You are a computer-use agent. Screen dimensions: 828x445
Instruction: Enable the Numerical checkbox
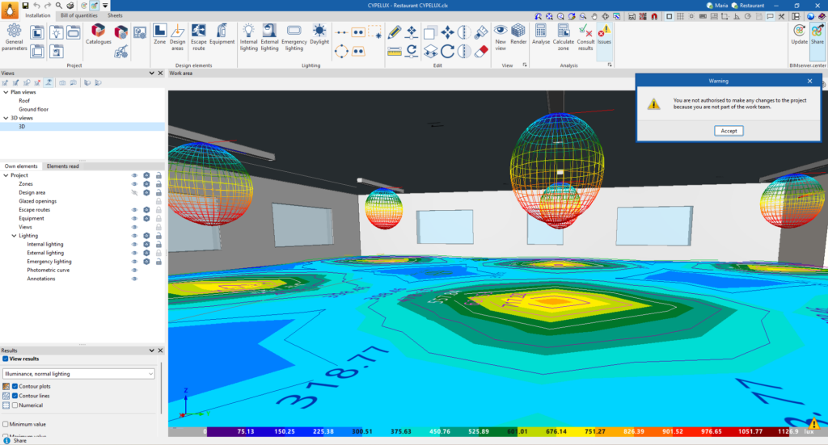[15, 405]
